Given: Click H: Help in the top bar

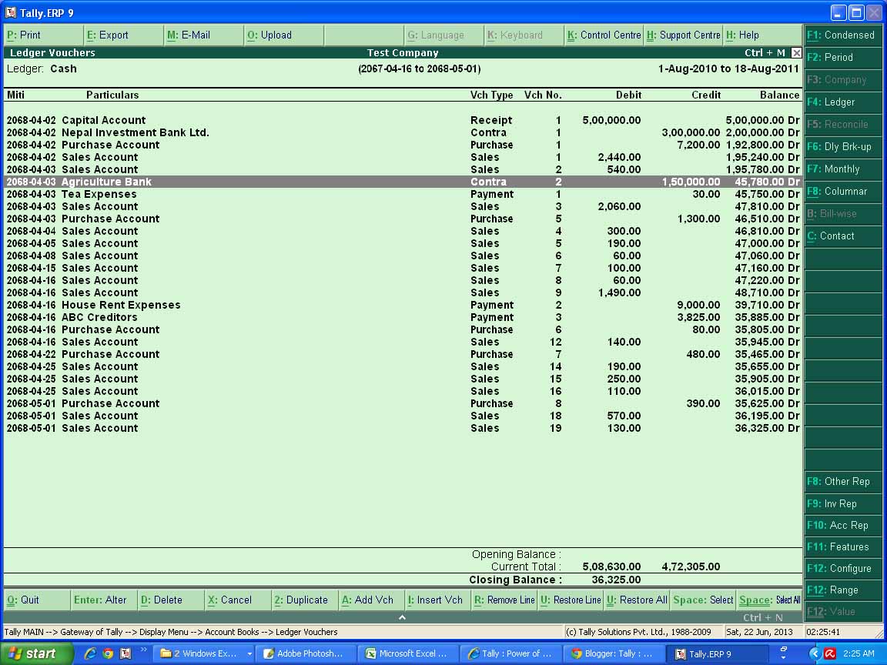Looking at the screenshot, I should pos(763,35).
